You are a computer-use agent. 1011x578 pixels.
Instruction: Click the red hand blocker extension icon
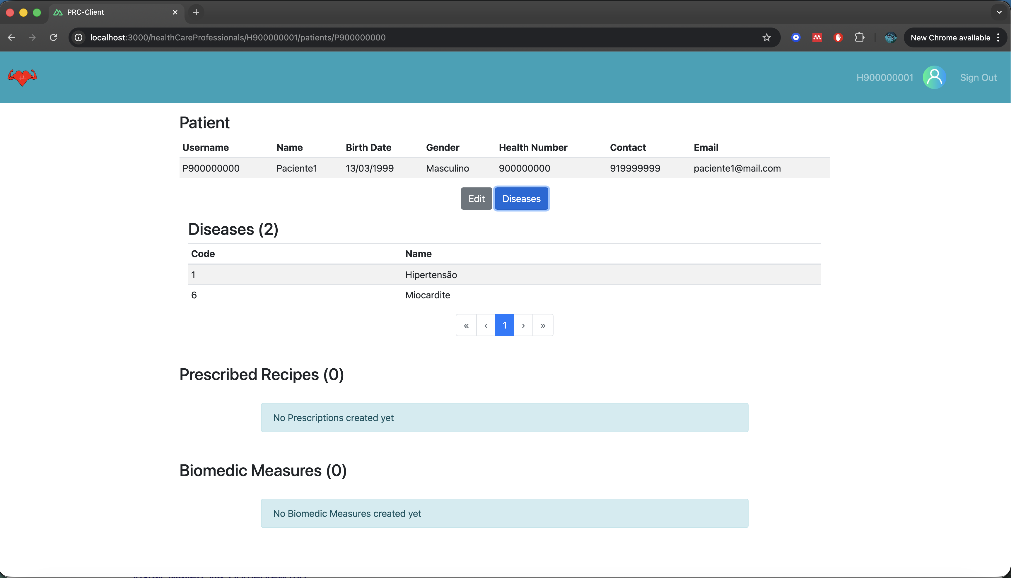pos(838,37)
